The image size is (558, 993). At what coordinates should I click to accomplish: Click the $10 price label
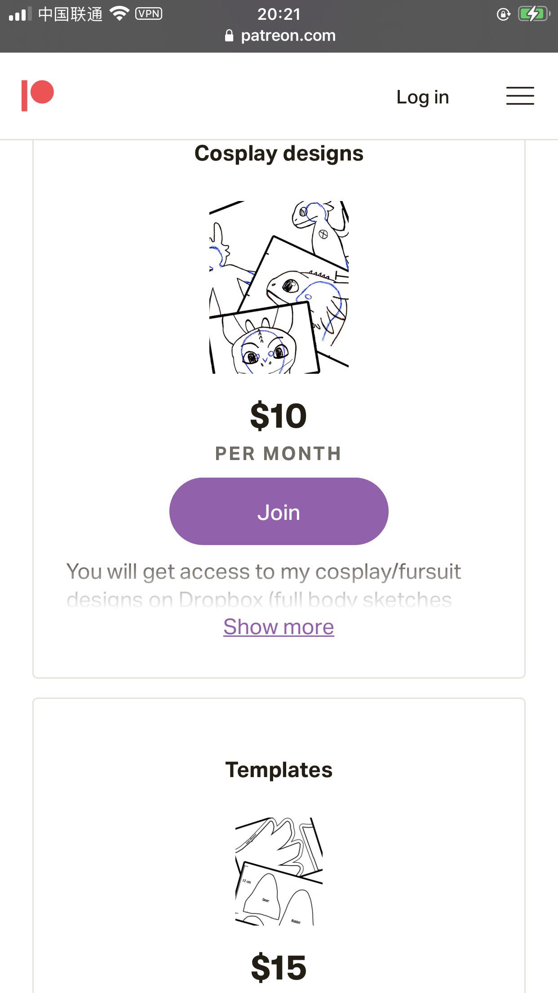click(279, 416)
